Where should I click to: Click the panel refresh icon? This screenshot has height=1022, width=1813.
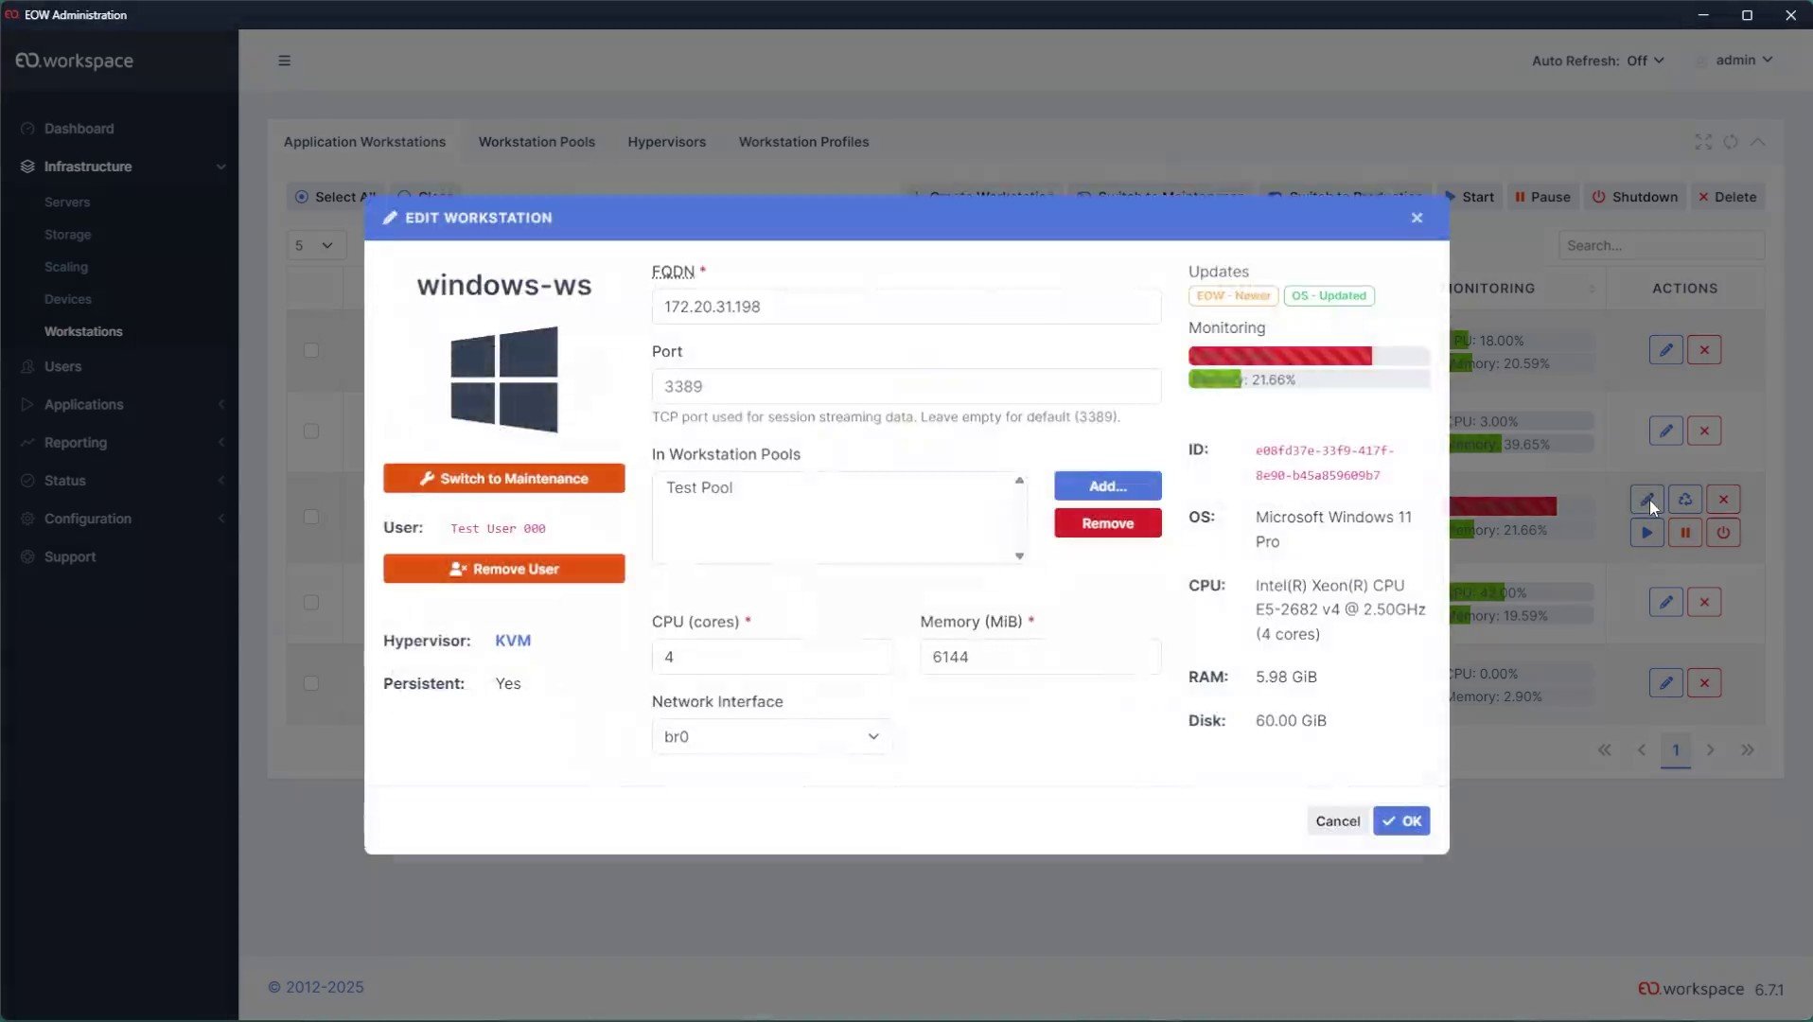(x=1731, y=142)
